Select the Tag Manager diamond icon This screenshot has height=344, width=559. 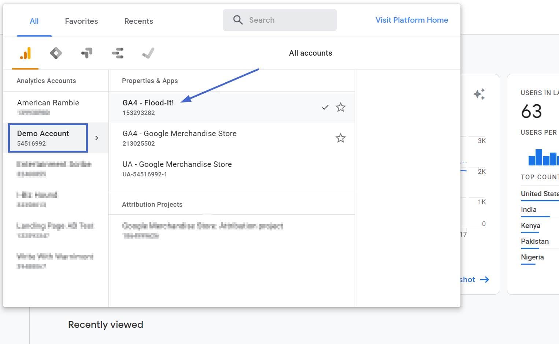pos(56,53)
